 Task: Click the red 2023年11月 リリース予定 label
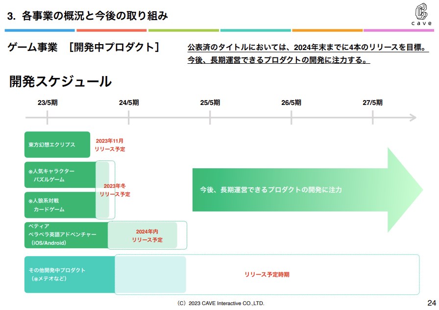(110, 145)
